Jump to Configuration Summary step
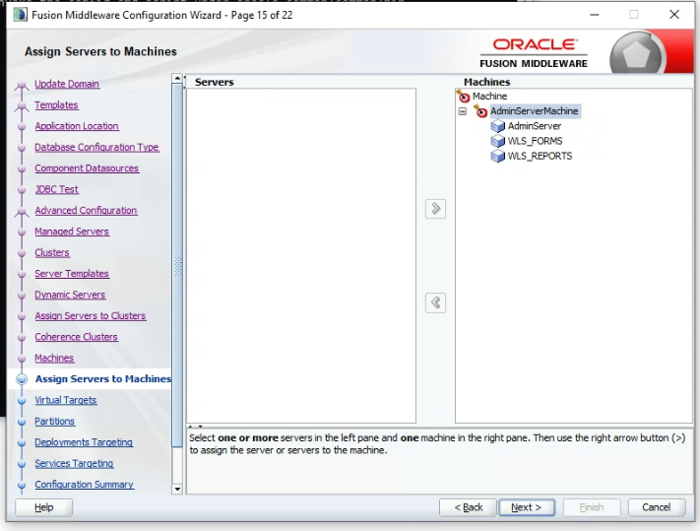This screenshot has height=531, width=700. point(85,485)
